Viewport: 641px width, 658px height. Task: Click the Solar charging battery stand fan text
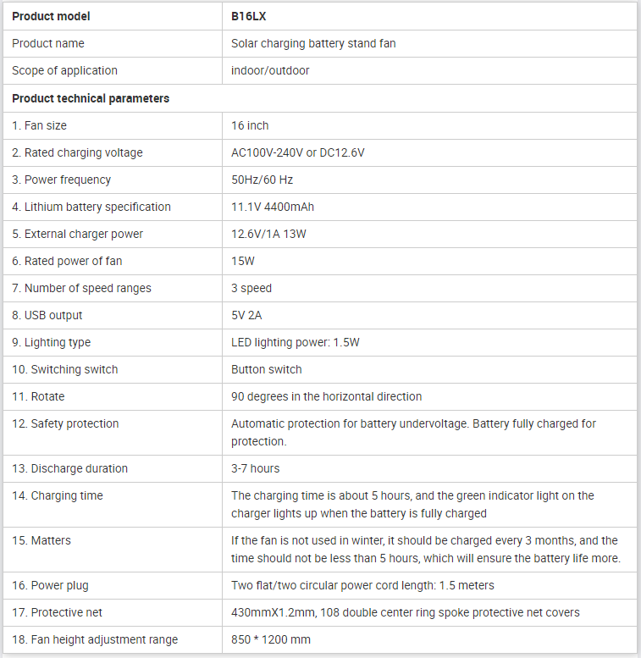coord(313,44)
